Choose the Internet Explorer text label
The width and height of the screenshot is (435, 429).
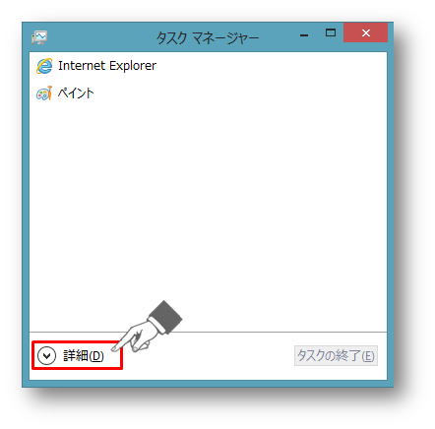tap(107, 66)
